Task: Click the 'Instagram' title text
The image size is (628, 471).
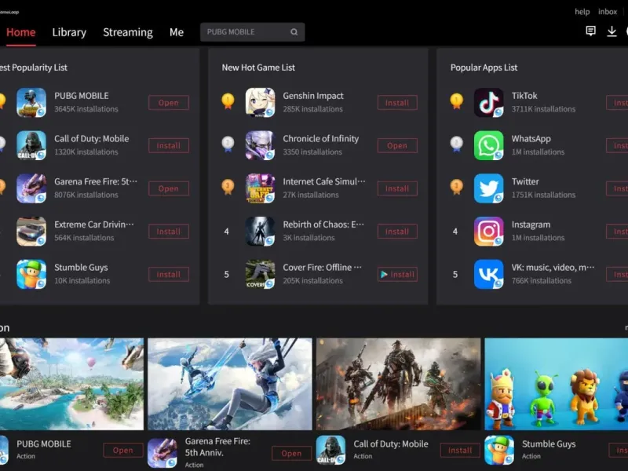Action: pos(531,225)
